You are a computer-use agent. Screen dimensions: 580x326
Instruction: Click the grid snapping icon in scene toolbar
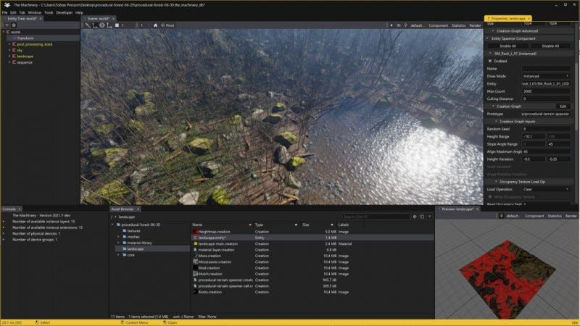pos(117,25)
